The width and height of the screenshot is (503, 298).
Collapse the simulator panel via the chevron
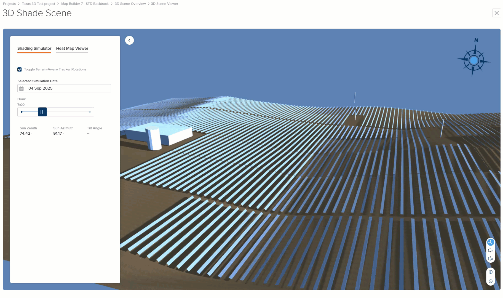tap(129, 40)
